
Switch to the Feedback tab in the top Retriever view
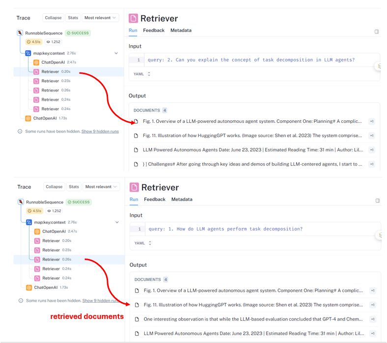tap(154, 30)
